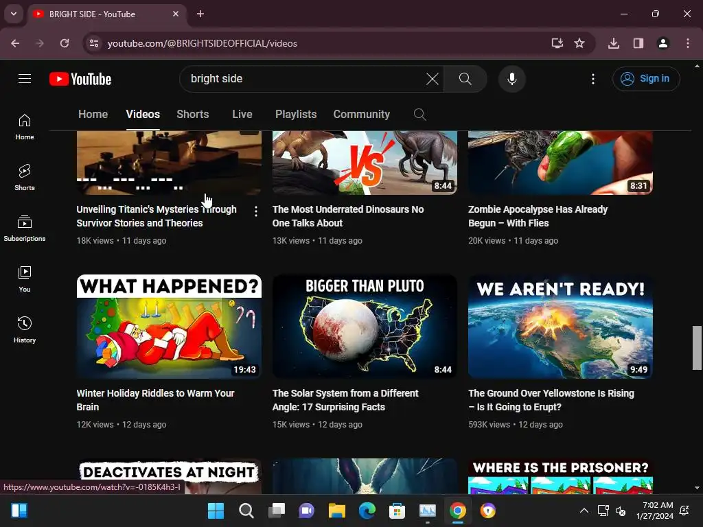Open a new browser tab
This screenshot has width=703, height=527.
coord(200,14)
